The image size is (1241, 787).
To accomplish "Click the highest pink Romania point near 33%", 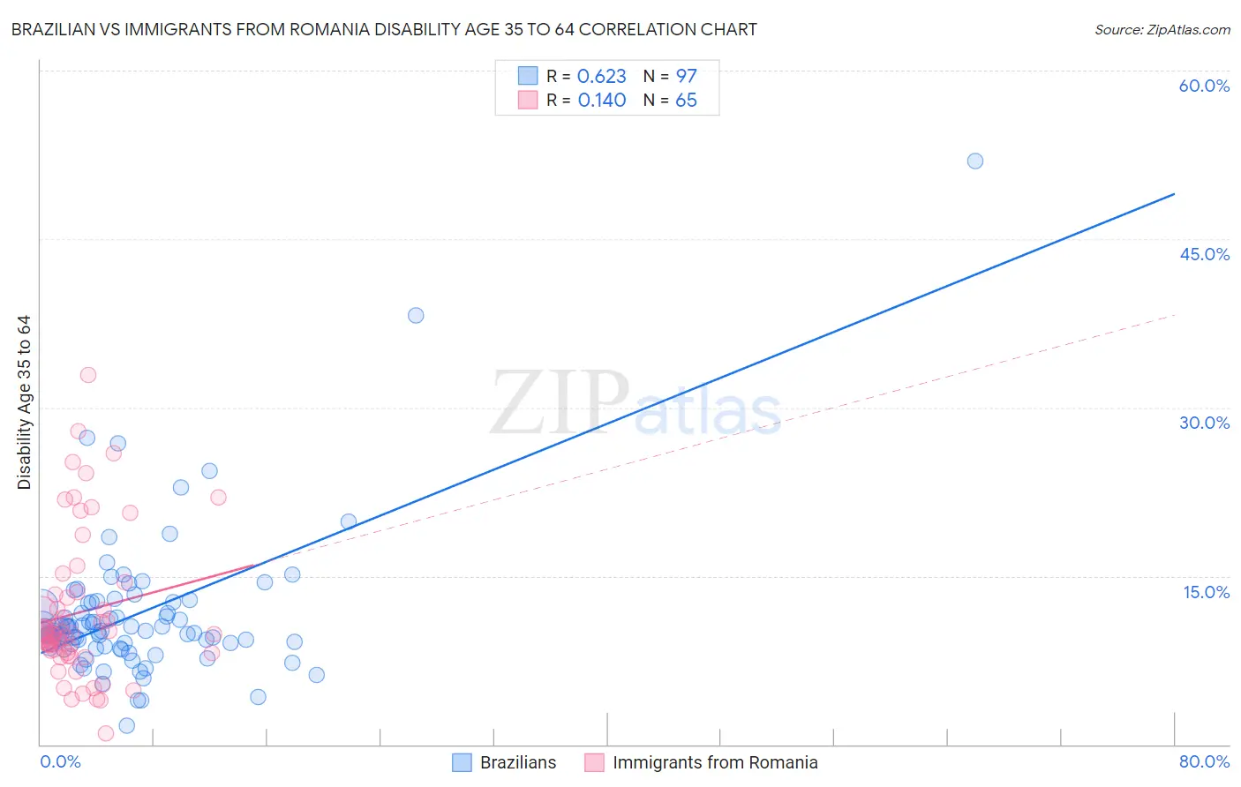I will point(88,375).
